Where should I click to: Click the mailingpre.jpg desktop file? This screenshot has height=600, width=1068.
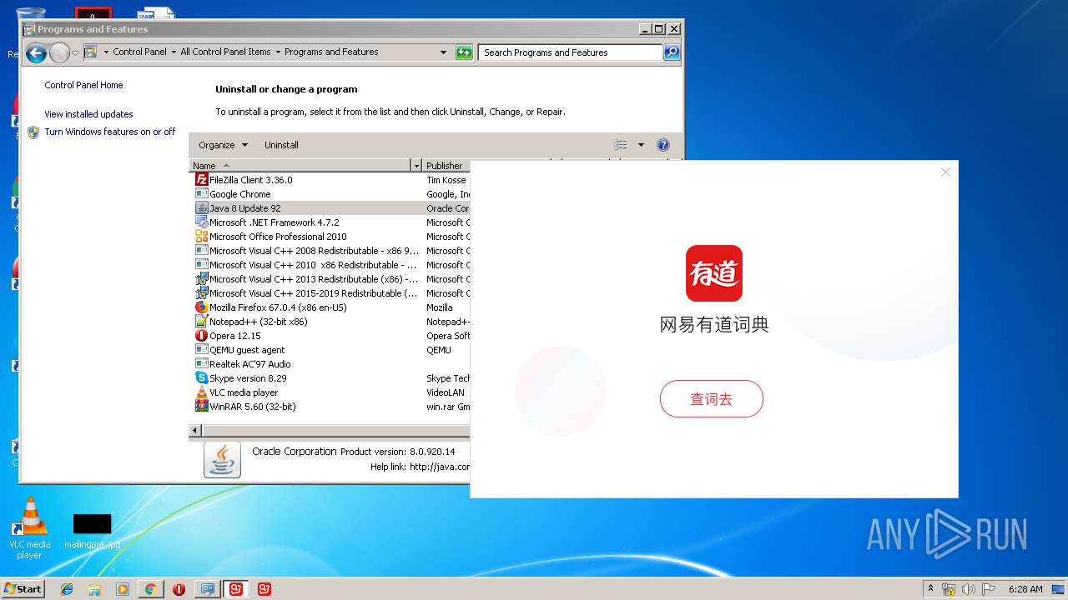92,531
